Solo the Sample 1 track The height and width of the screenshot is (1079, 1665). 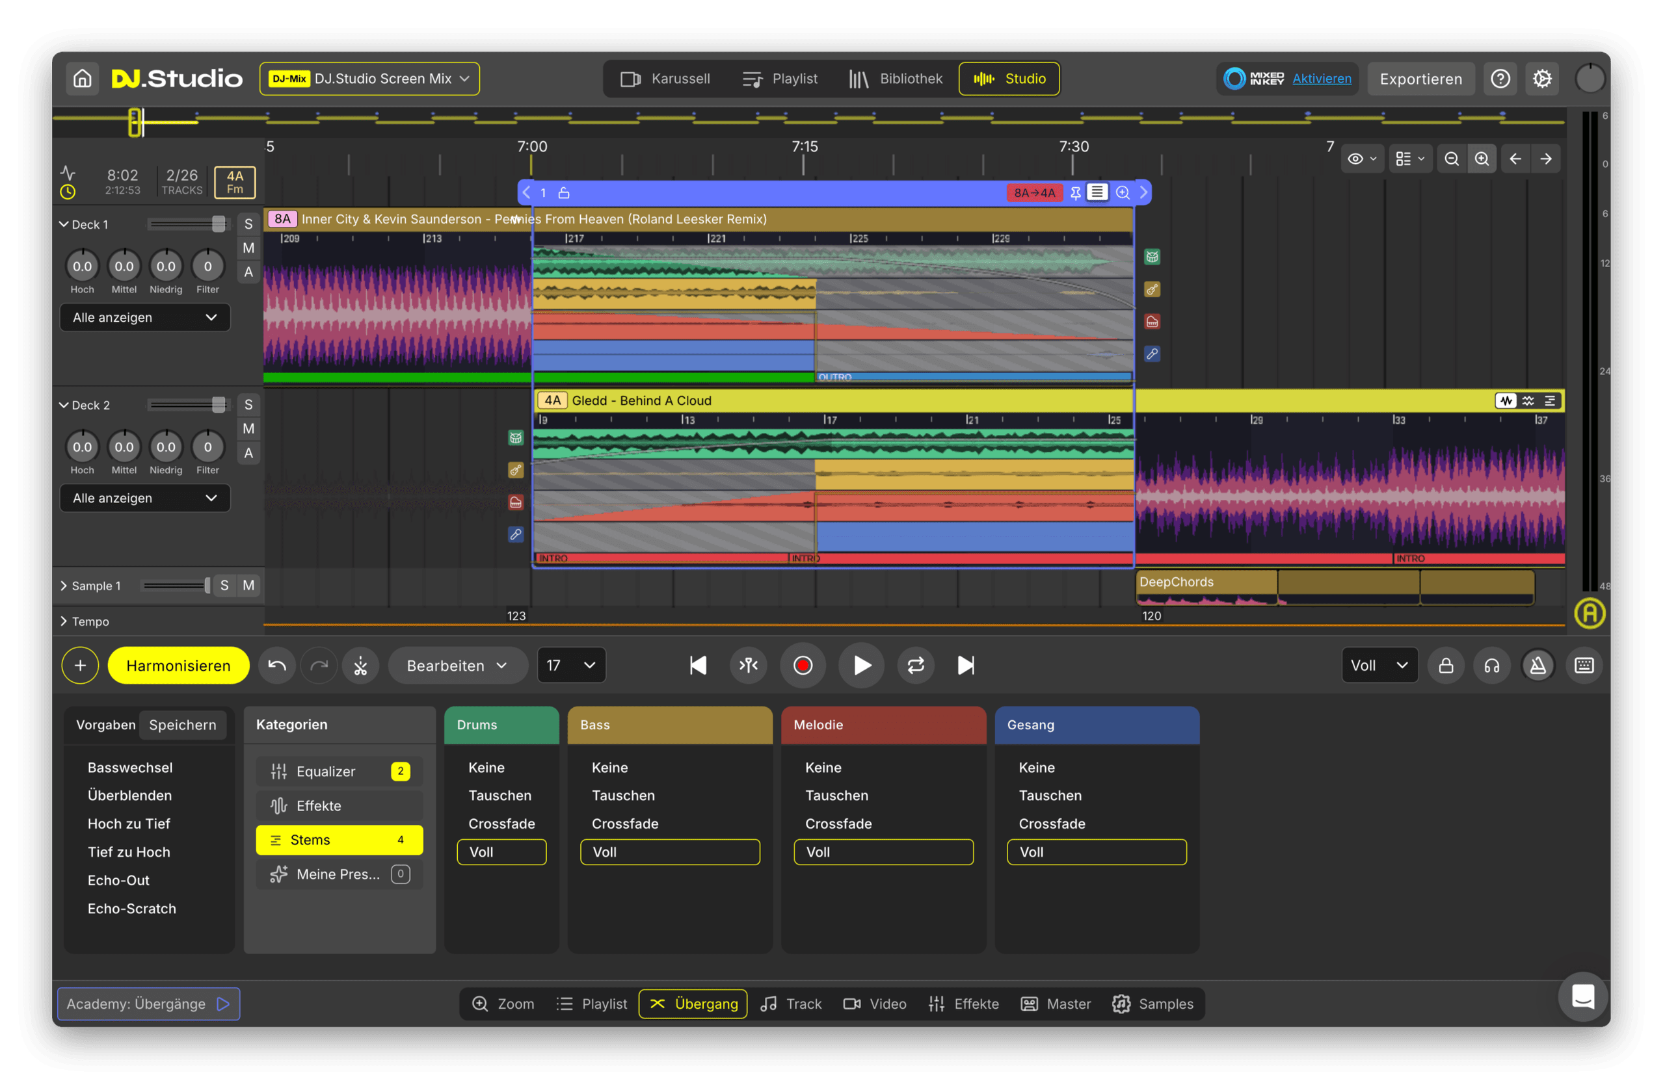(x=224, y=585)
